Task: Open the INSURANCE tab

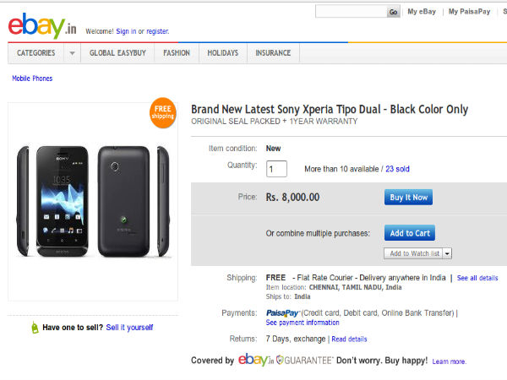Action: click(273, 53)
